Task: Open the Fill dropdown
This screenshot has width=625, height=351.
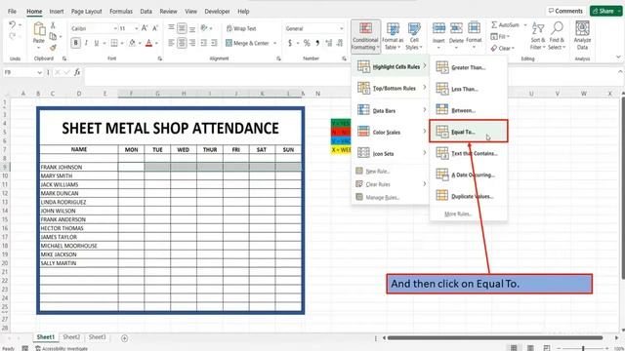Action: coord(500,37)
